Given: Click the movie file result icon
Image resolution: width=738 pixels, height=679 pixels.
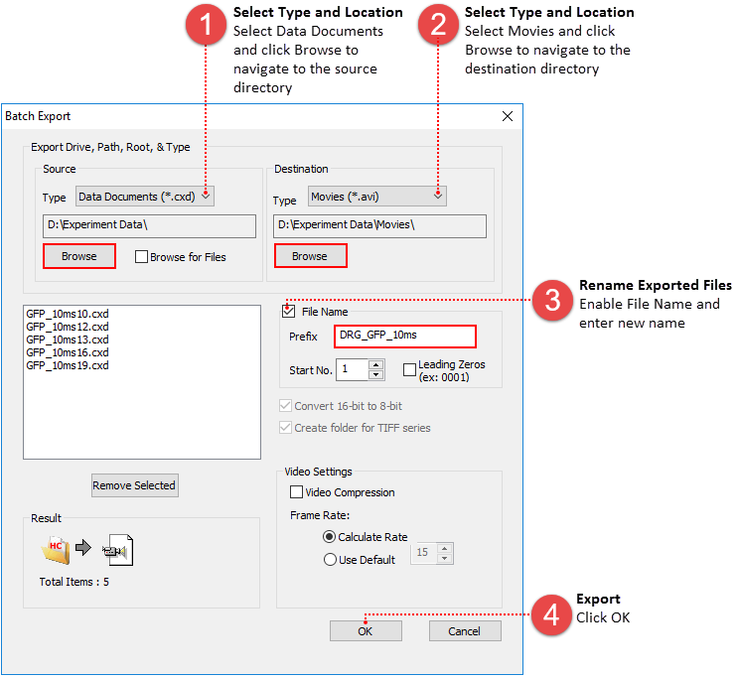Looking at the screenshot, I should (117, 549).
